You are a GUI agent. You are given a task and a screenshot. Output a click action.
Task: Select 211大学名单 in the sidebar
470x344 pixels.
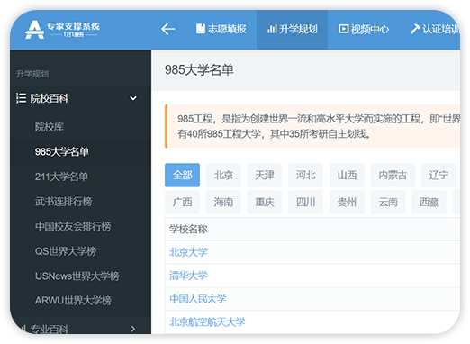coord(61,177)
